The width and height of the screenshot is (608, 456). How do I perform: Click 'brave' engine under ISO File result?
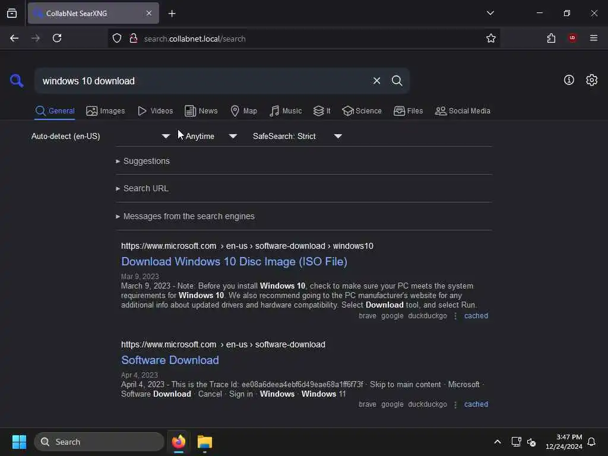click(x=367, y=316)
